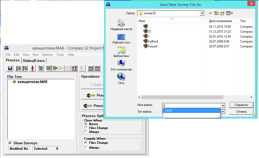Click the blue up-arrow tree toolbar icon
The image size is (259, 158).
click(x=25, y=68)
